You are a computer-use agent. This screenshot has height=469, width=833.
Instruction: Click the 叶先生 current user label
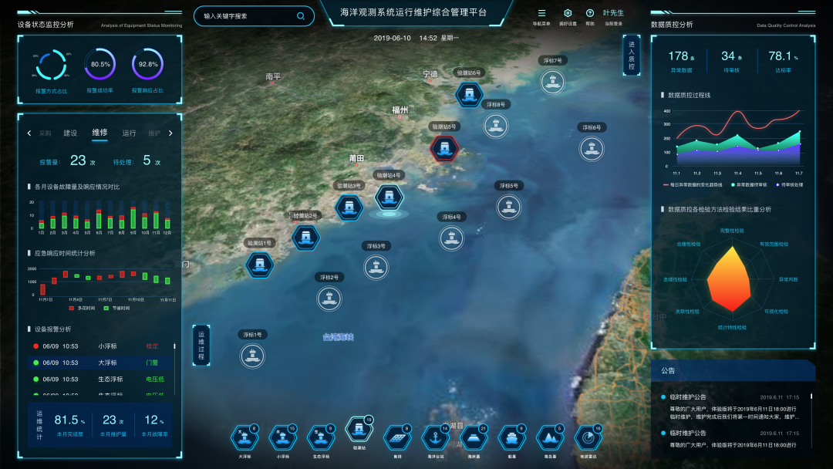coord(613,13)
